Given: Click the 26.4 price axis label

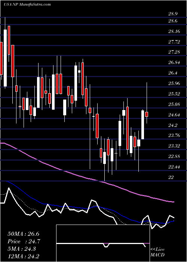Looking at the screenshot, I should click(173, 73).
